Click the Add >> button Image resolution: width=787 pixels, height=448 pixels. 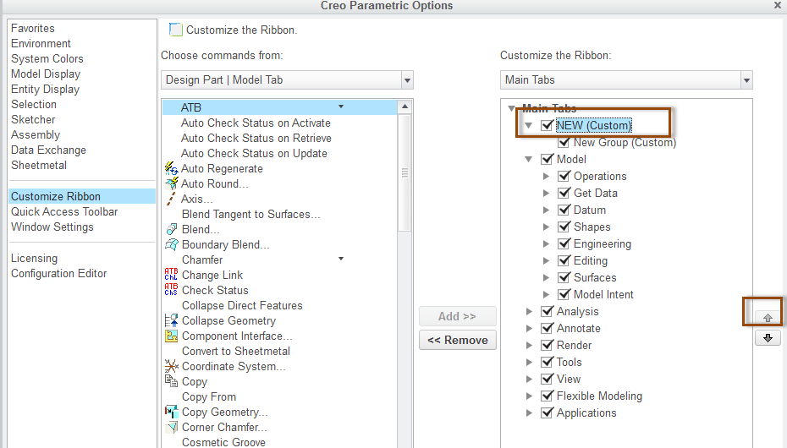457,316
